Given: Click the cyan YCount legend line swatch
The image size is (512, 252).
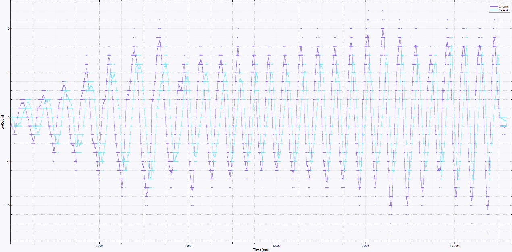Looking at the screenshot, I should (x=493, y=10).
